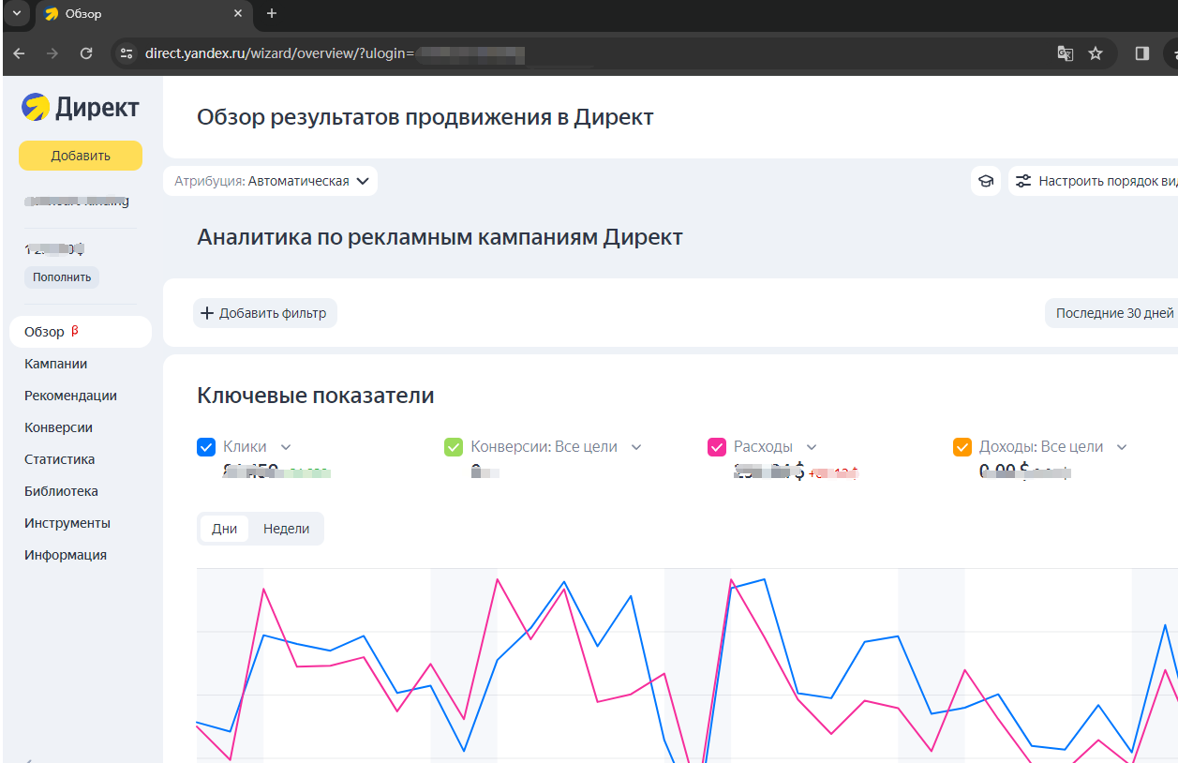Open the Последние 30 дней period selector
This screenshot has height=763, width=1178.
coord(1113,313)
